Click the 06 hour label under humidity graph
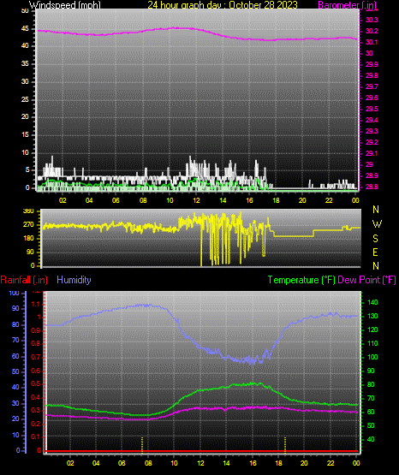 coord(122,463)
